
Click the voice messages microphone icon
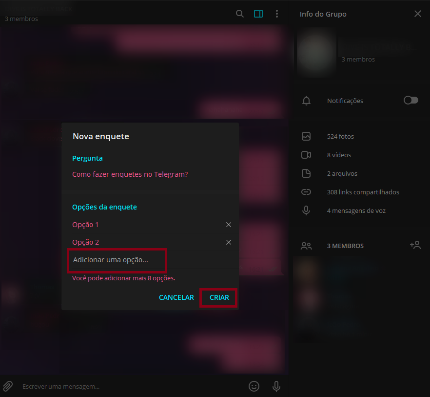click(x=306, y=210)
